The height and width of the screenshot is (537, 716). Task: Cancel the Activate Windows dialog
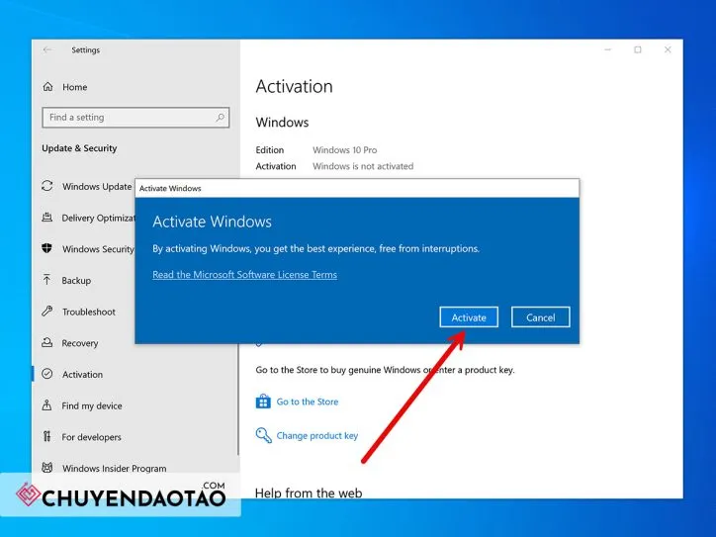pyautogui.click(x=540, y=317)
